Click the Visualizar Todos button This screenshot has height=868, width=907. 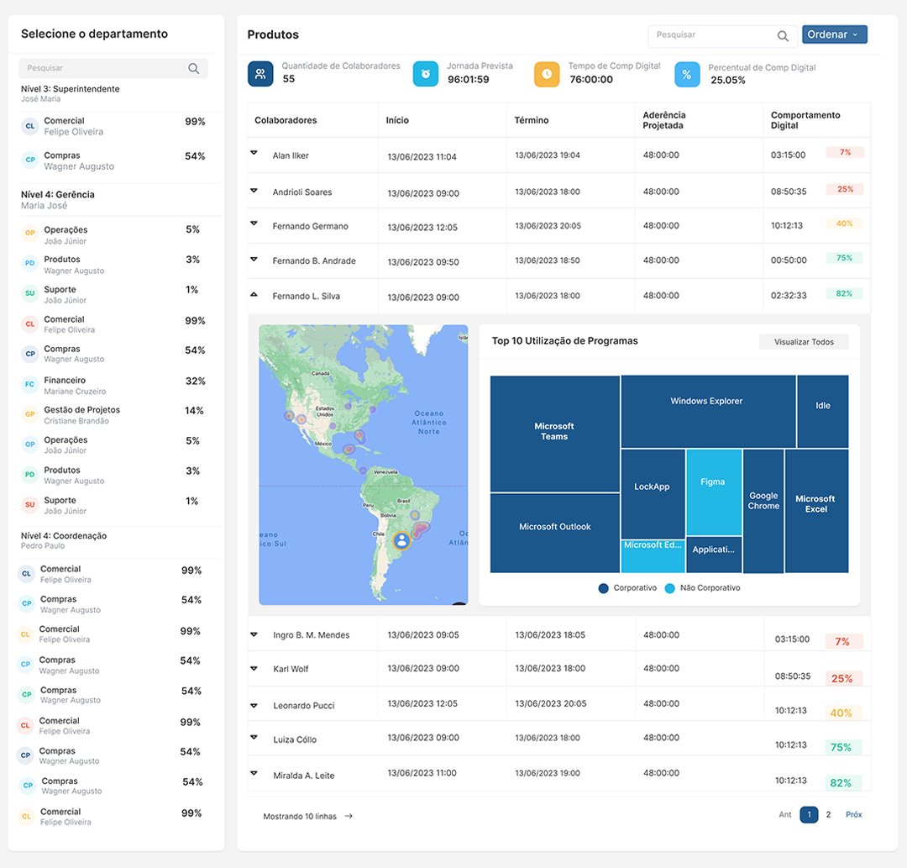click(804, 342)
